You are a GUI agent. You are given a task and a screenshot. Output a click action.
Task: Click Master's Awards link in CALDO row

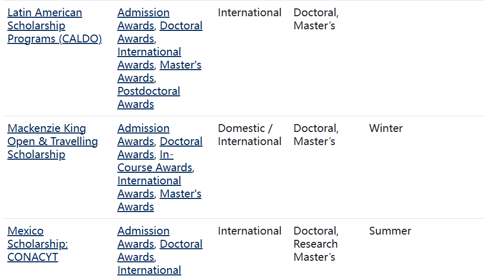tap(180, 65)
